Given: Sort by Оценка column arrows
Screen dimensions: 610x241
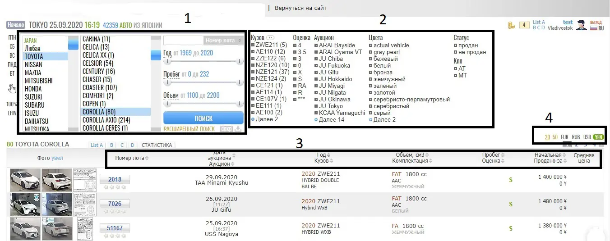Looking at the screenshot, I should [503, 161].
